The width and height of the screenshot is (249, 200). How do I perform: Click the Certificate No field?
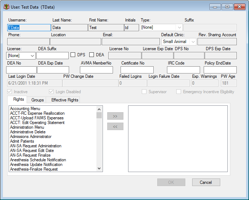(137, 70)
